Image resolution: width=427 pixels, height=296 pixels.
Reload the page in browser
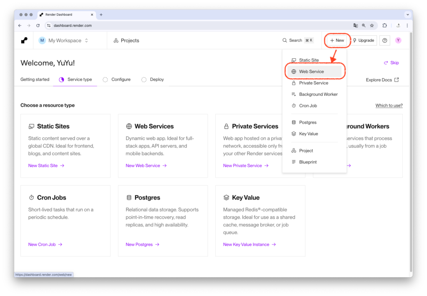(38, 25)
